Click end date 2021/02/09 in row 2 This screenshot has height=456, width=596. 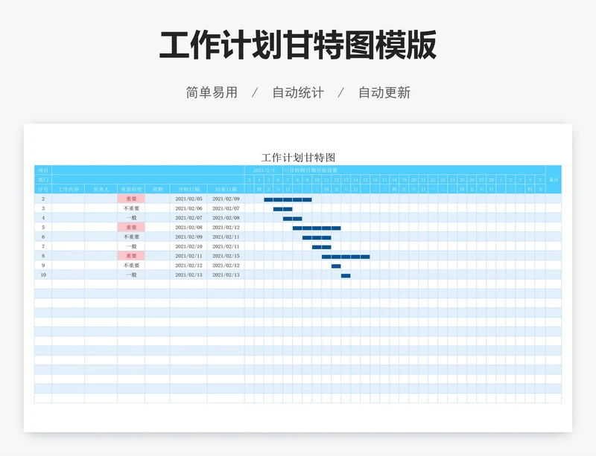(226, 199)
